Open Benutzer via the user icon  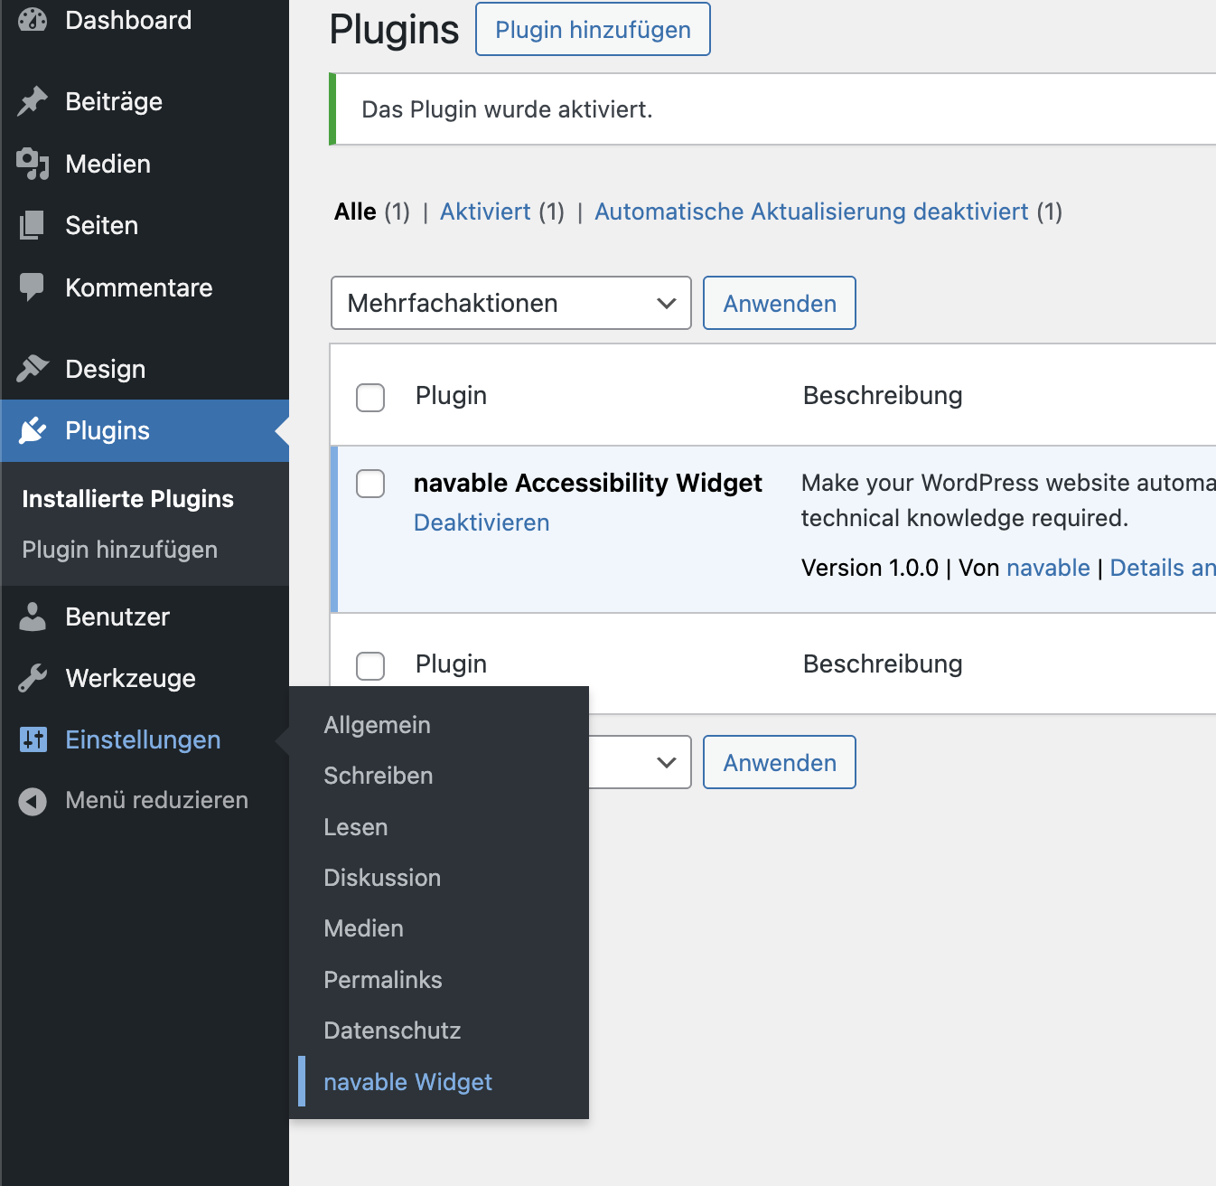coord(33,617)
